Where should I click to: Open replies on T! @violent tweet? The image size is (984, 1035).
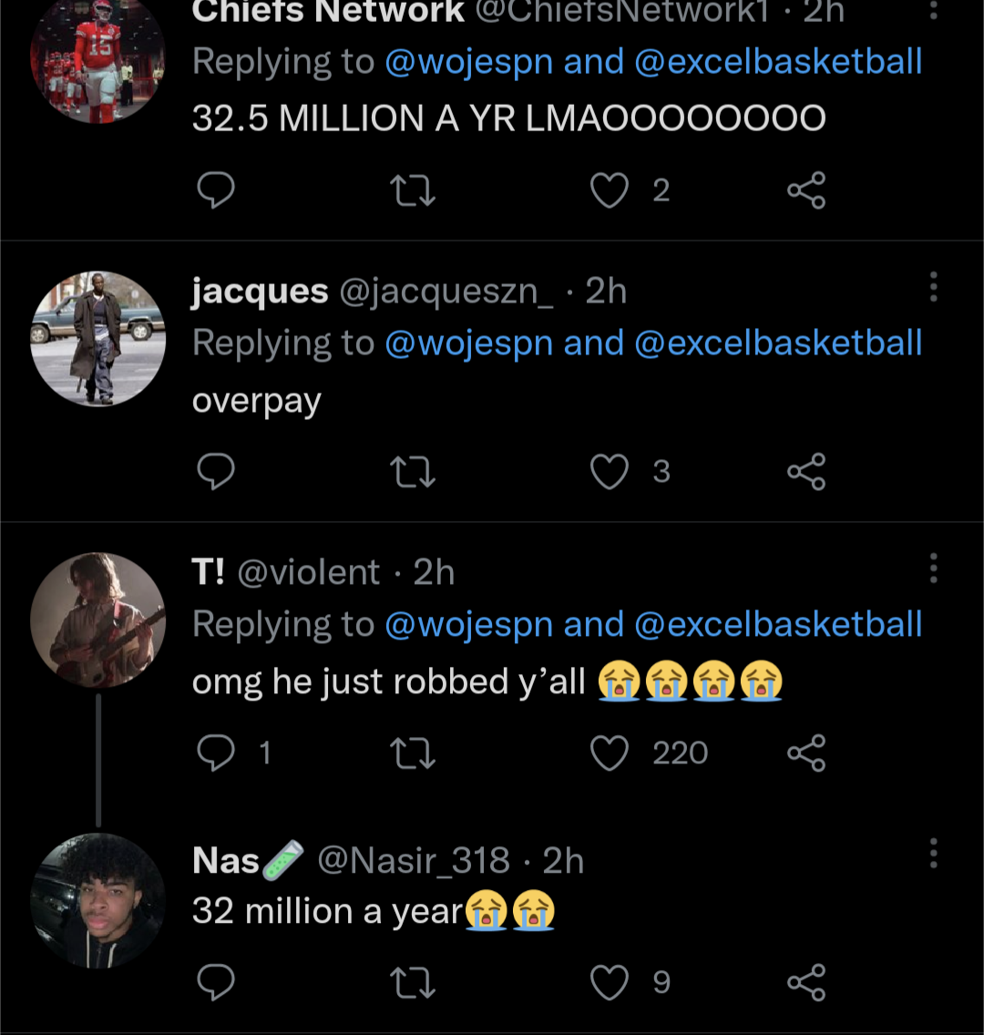[x=216, y=753]
